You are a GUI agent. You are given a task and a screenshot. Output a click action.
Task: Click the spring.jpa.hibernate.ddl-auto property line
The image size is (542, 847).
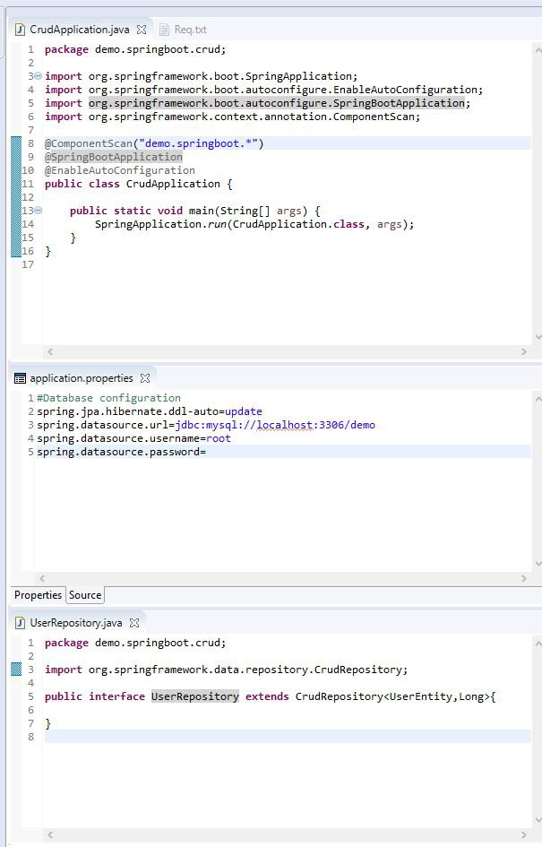149,411
